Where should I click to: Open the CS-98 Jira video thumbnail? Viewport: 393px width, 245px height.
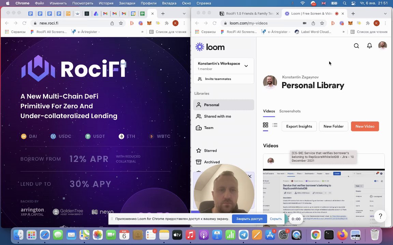coord(323,197)
